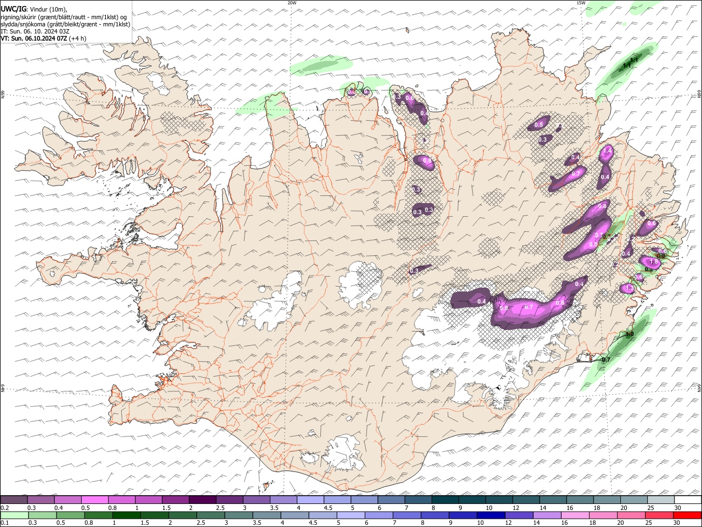The image size is (702, 527).
Task: Click the UWC/IG title text
Action: (x=13, y=9)
